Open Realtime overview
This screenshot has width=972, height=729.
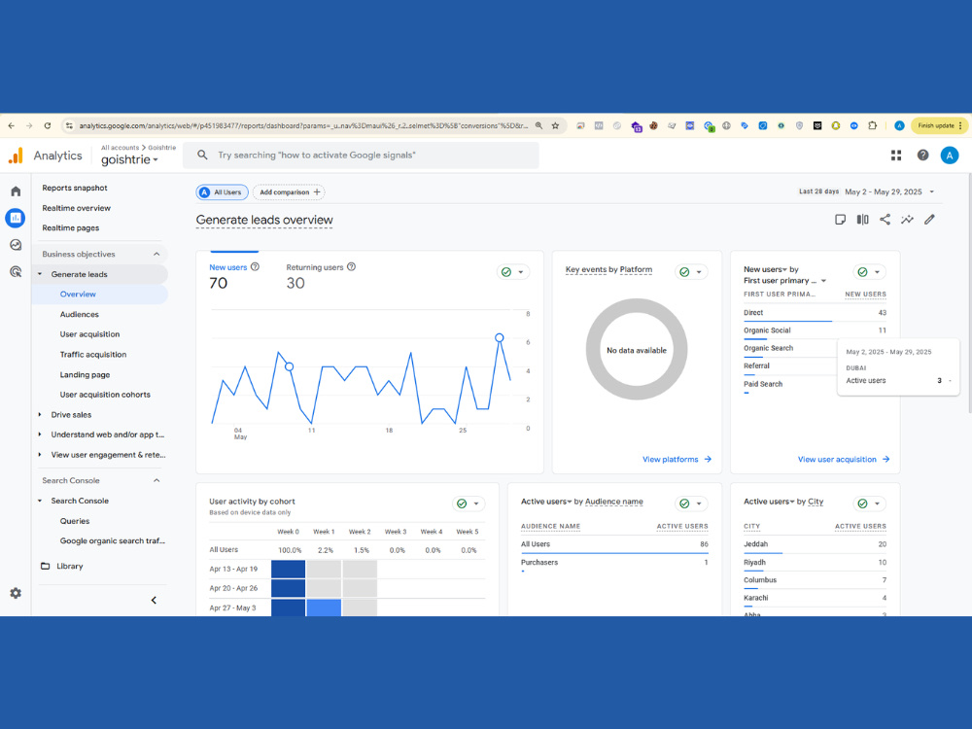76,208
